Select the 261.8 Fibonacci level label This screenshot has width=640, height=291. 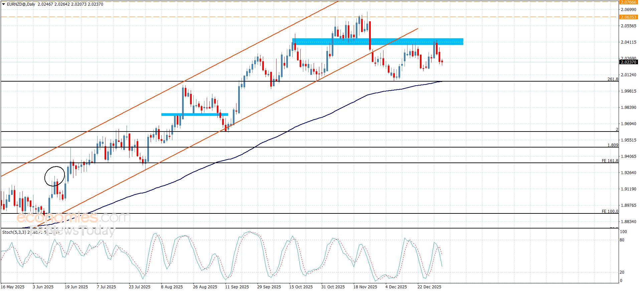point(613,79)
